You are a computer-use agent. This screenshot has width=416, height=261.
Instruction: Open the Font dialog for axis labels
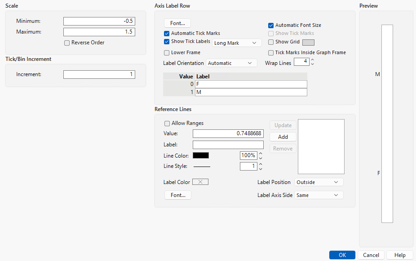(x=177, y=23)
